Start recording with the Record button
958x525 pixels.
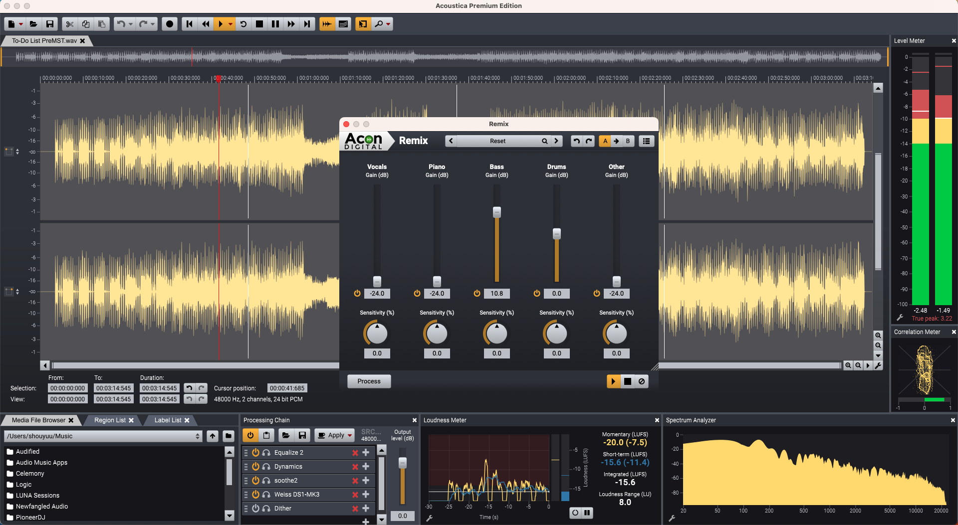(170, 24)
